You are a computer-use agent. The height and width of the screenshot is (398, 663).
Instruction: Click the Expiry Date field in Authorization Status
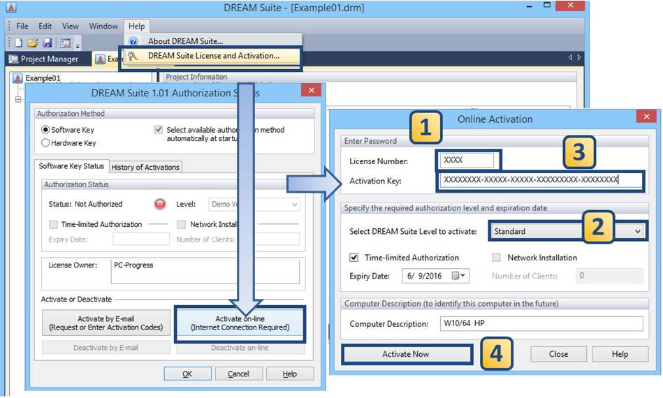point(141,239)
